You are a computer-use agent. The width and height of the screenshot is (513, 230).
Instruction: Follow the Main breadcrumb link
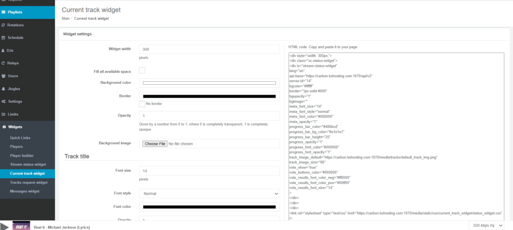coord(65,19)
